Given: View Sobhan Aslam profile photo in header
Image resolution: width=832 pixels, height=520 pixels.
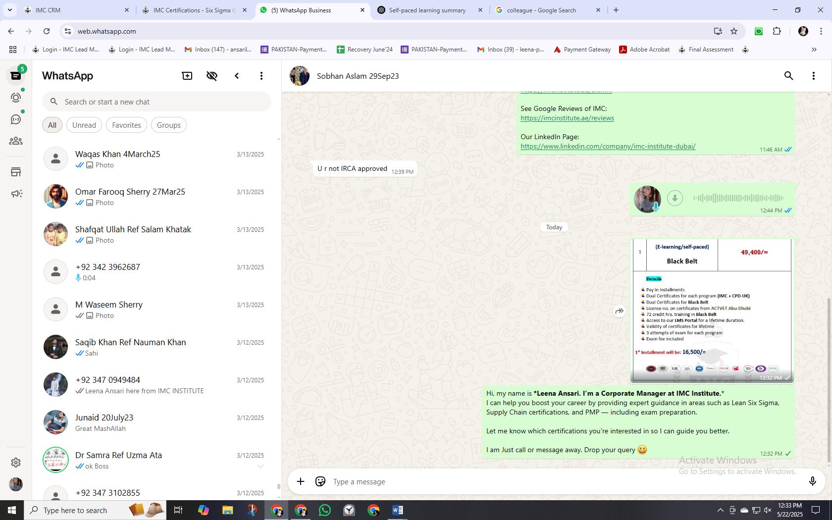Looking at the screenshot, I should pyautogui.click(x=300, y=76).
